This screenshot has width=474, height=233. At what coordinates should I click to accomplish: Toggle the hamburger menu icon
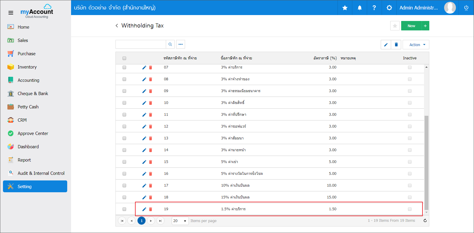(x=11, y=13)
